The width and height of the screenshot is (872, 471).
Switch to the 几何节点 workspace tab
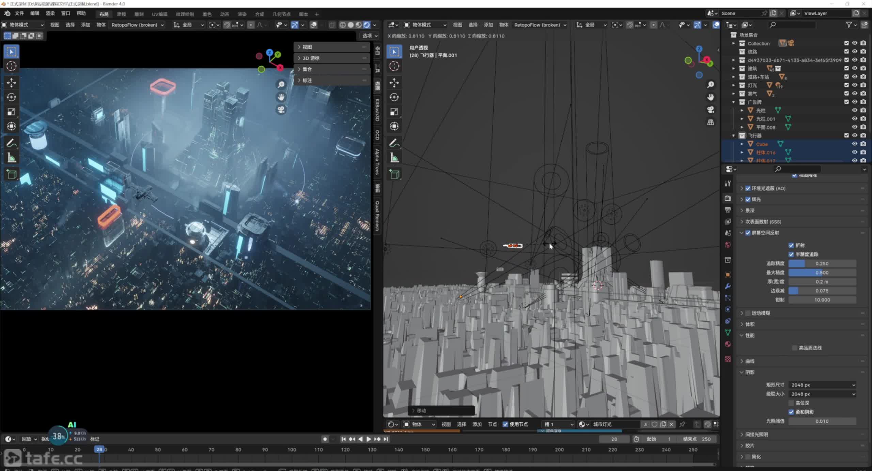[281, 14]
